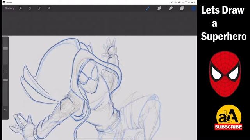Click the red SUBSCRIBE button
The image size is (250, 140).
[x=229, y=127]
